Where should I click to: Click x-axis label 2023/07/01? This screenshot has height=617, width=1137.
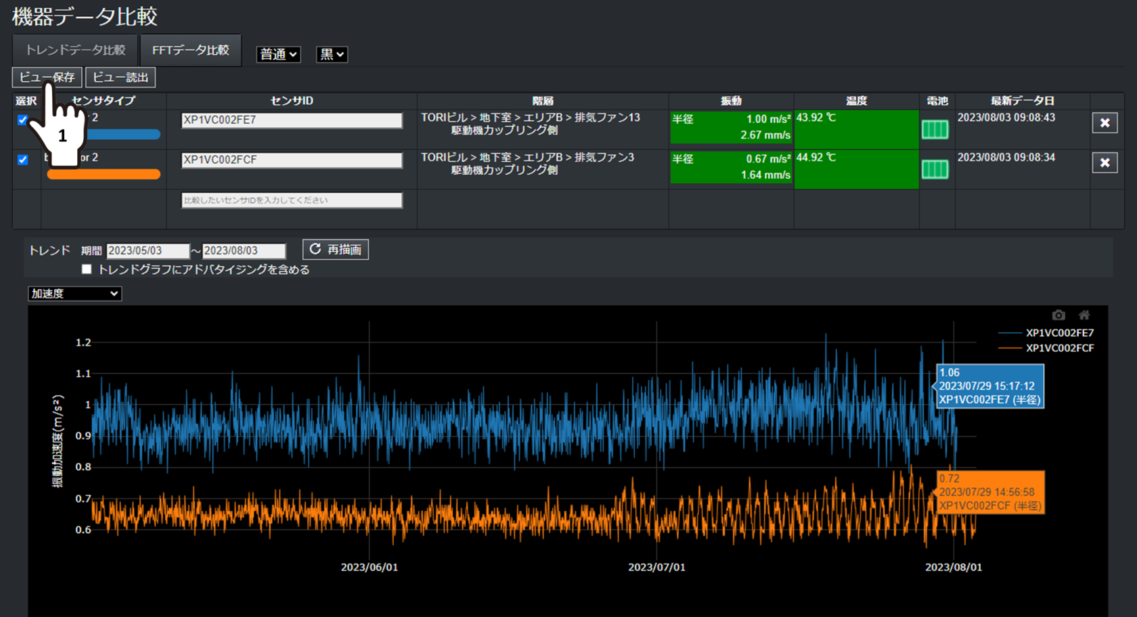click(x=656, y=568)
